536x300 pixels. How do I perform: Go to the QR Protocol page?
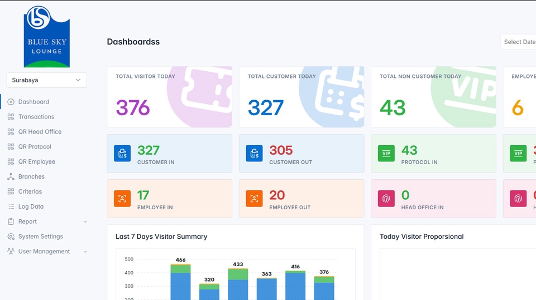click(x=35, y=147)
